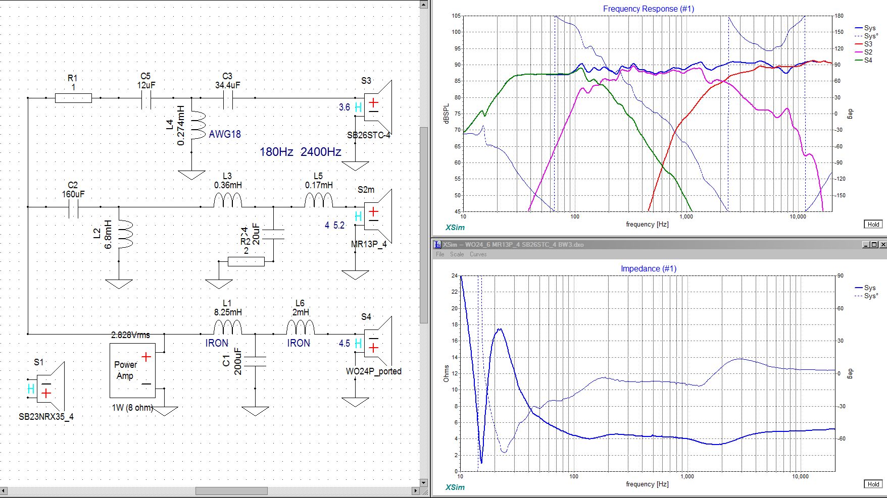Select the S4 woofer driver symbol
887x498 pixels.
(x=378, y=343)
